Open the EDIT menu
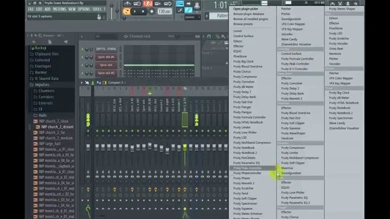Viewport: 390px width, 219px height. point(39,10)
